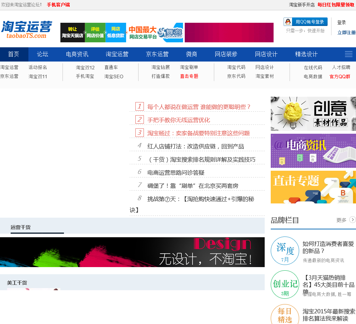This screenshot has height=324, width=356.
Task: Click the red gradient ad banner
Action: click(x=229, y=32)
